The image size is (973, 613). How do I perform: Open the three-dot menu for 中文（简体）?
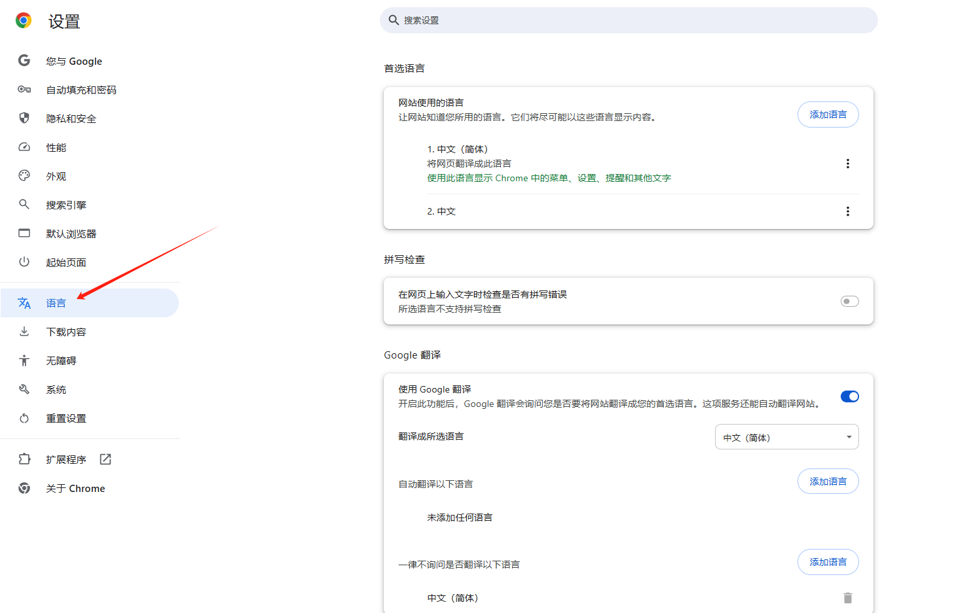coord(848,164)
